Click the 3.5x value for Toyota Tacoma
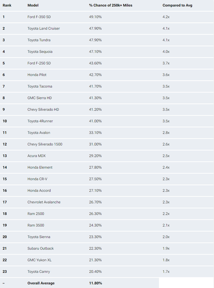This screenshot has width=214, height=288. (166, 86)
